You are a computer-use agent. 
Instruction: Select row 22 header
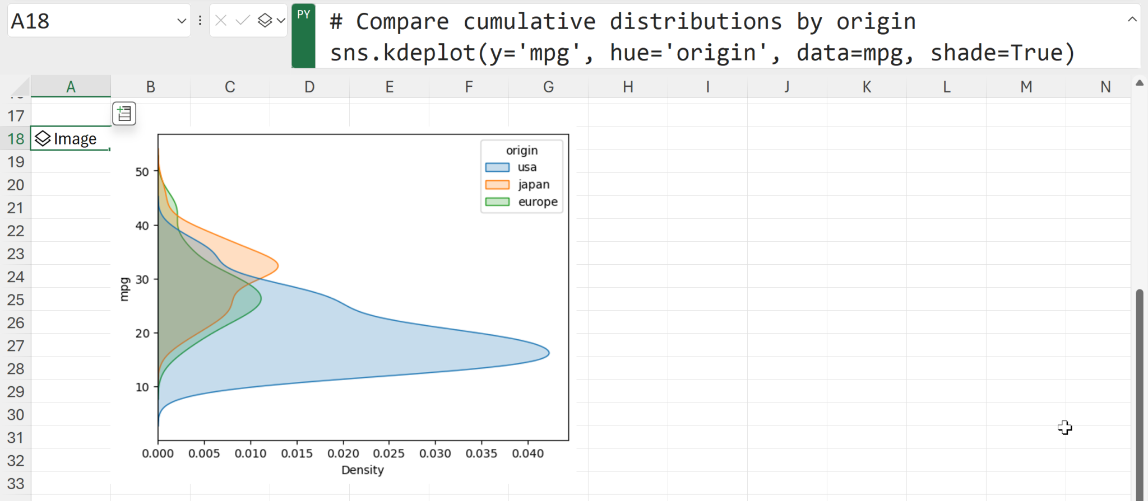(x=16, y=230)
